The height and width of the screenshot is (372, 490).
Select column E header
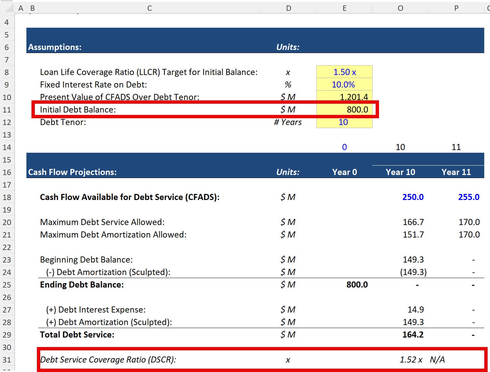click(x=344, y=8)
